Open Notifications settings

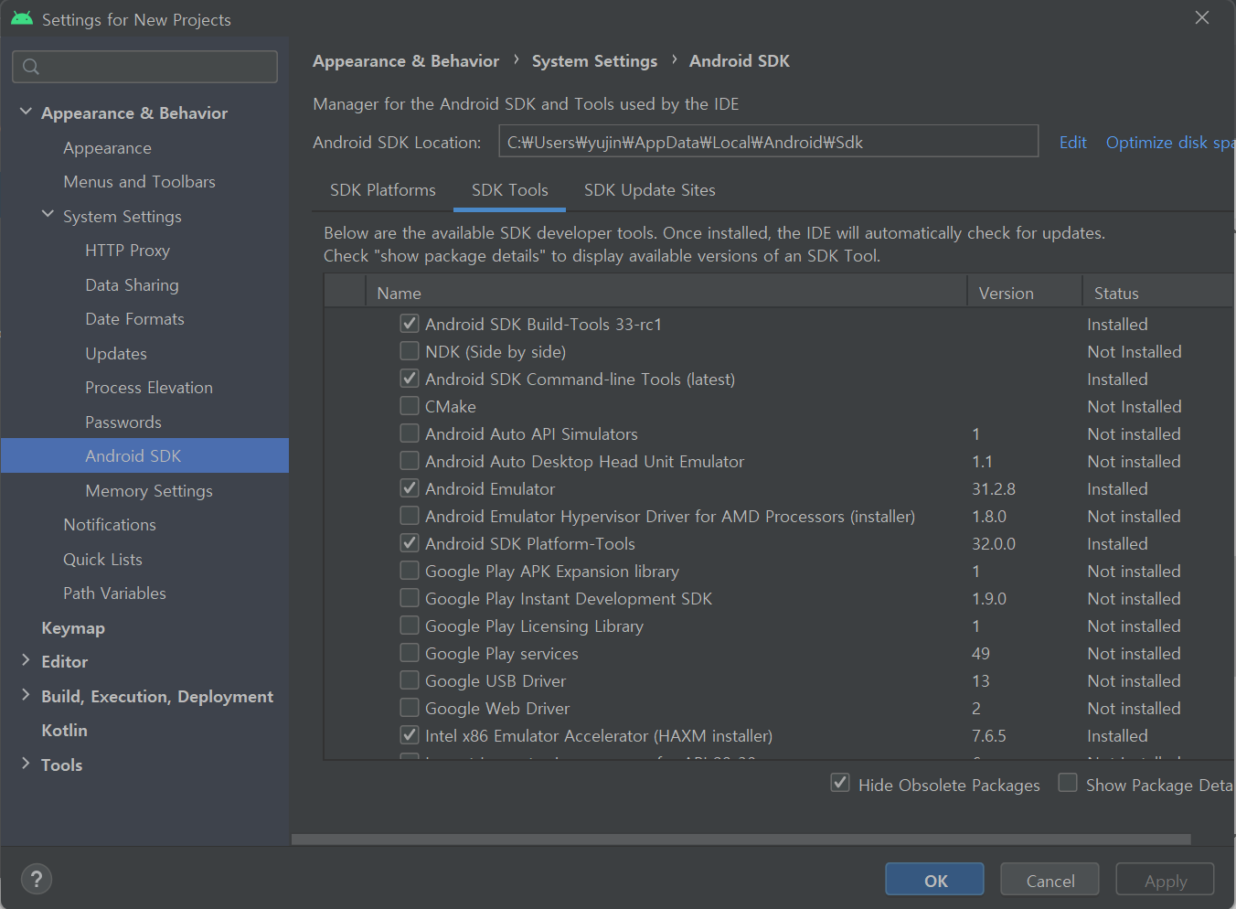tap(109, 525)
